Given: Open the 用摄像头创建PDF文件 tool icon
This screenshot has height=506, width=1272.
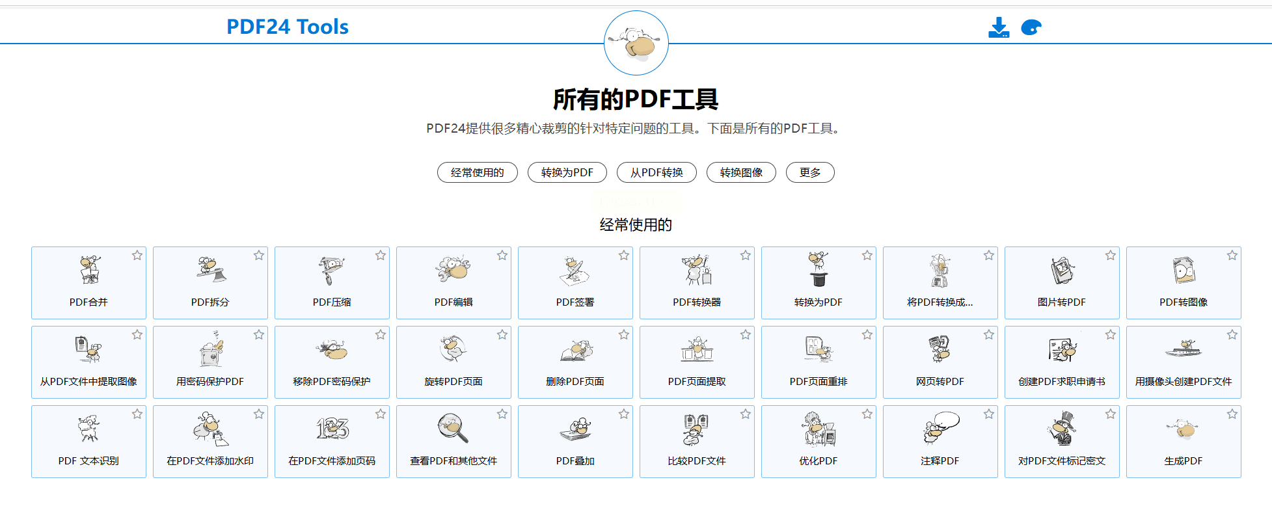Looking at the screenshot, I should point(1184,349).
